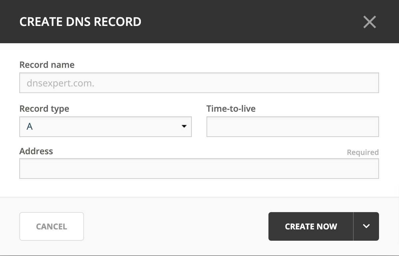Select the 'A' value in Record type
Screen dimensions: 399x256
point(30,126)
